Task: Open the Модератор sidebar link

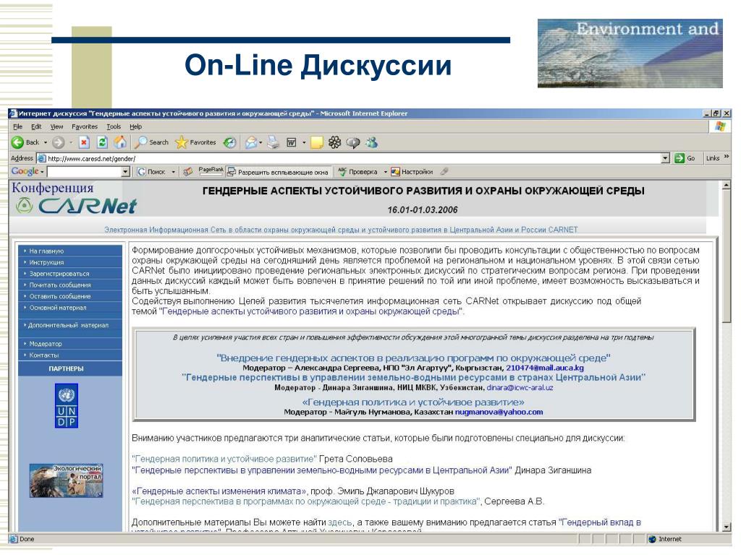Action: (x=46, y=343)
